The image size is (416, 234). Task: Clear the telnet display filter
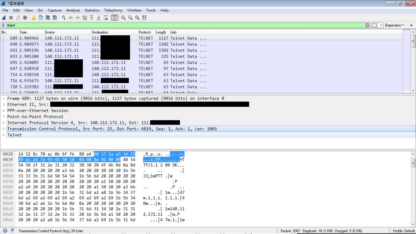(x=367, y=25)
